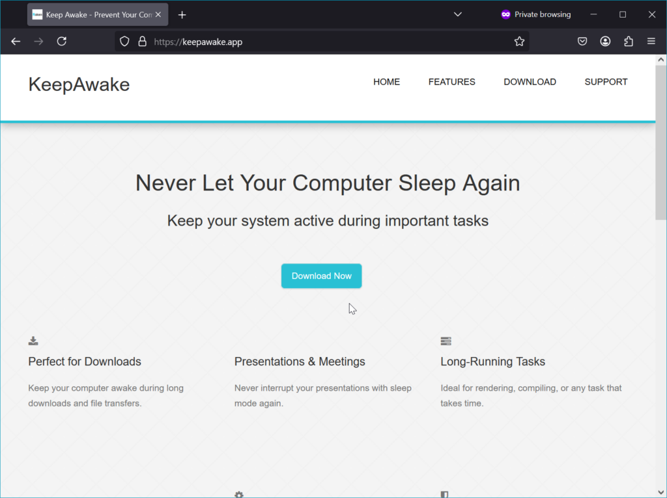Click the gear icon near page bottom
667x498 pixels.
click(x=238, y=494)
